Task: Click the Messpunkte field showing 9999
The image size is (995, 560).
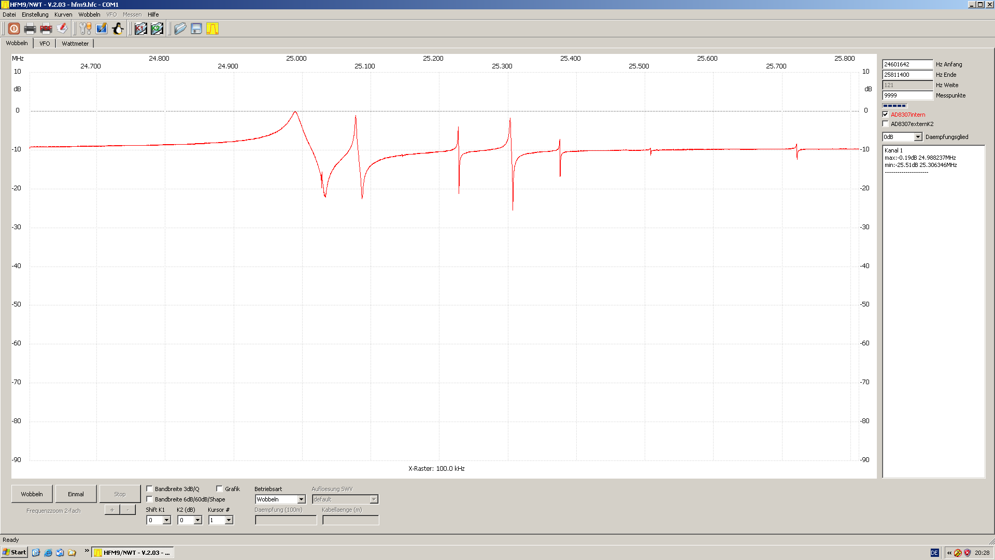Action: pos(907,95)
